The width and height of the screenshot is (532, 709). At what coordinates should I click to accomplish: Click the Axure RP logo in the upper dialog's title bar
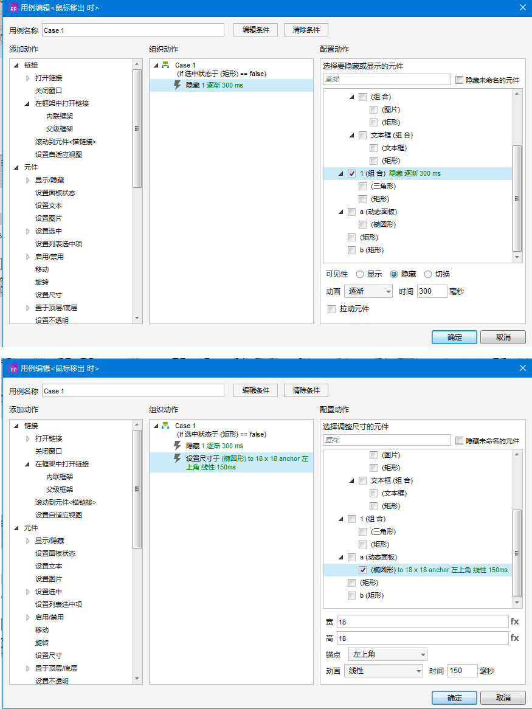13,8
